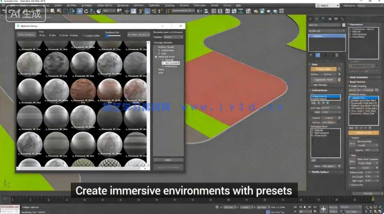Select the Rotate tool in the main toolbar
This screenshot has width=384, height=214.
pos(86,11)
